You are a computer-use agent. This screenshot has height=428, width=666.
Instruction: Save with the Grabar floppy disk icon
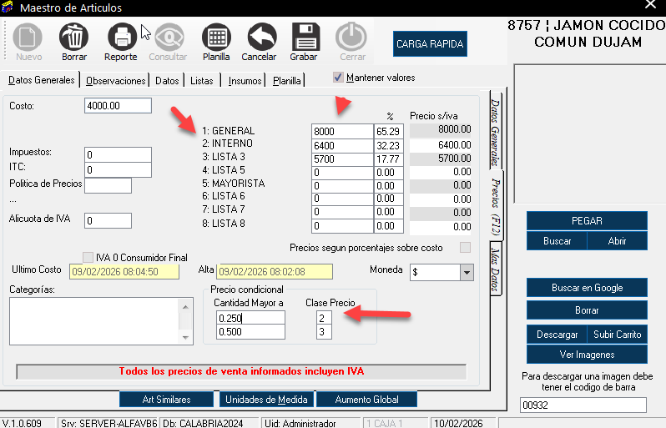tap(305, 38)
